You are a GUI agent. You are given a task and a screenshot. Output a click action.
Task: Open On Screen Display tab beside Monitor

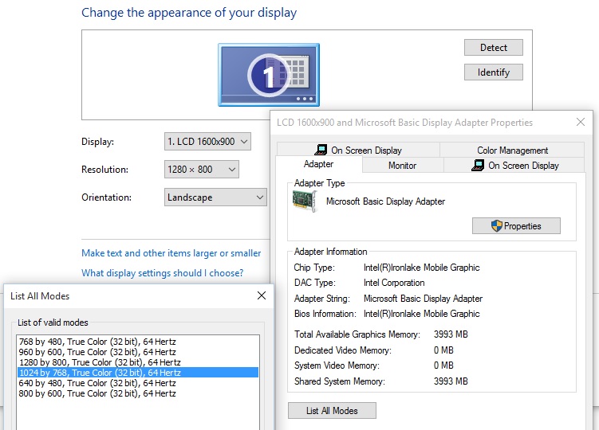[514, 166]
